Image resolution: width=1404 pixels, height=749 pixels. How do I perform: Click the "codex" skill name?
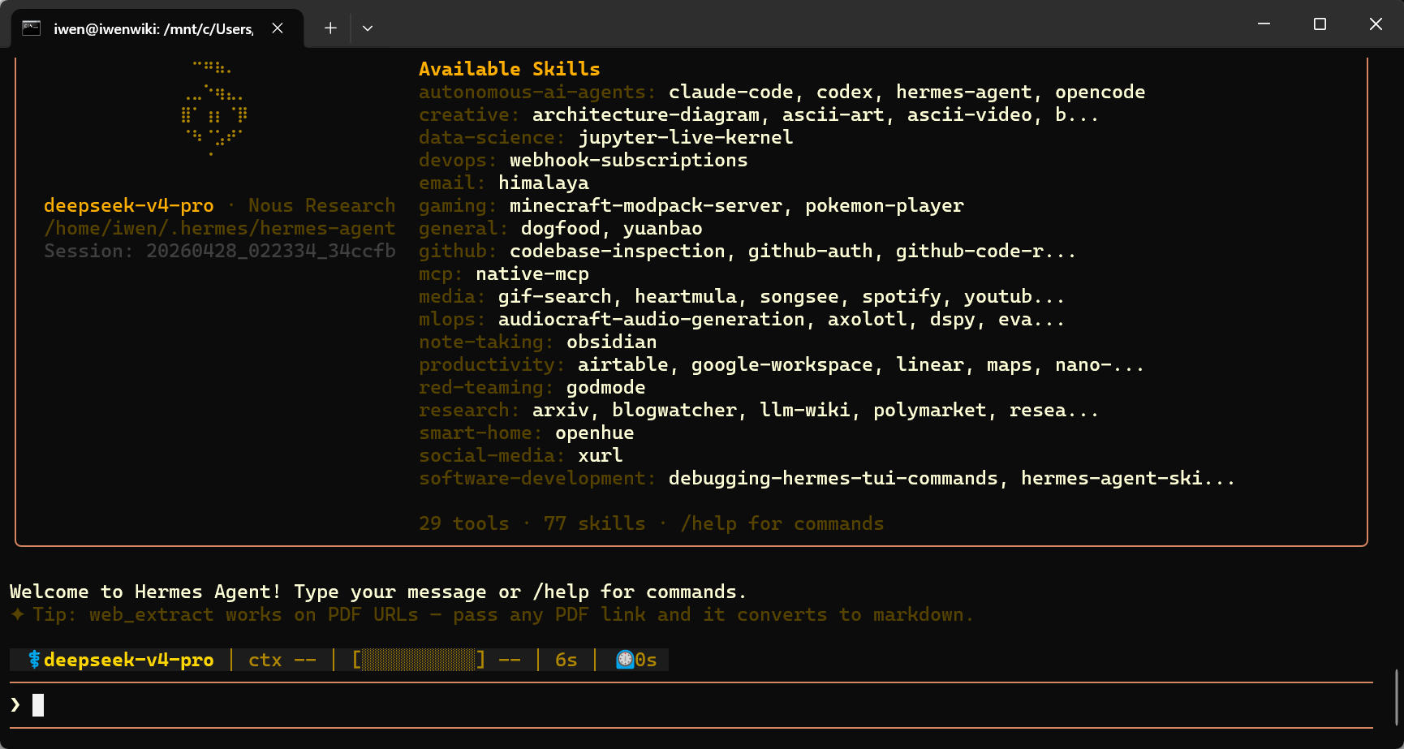click(x=845, y=92)
